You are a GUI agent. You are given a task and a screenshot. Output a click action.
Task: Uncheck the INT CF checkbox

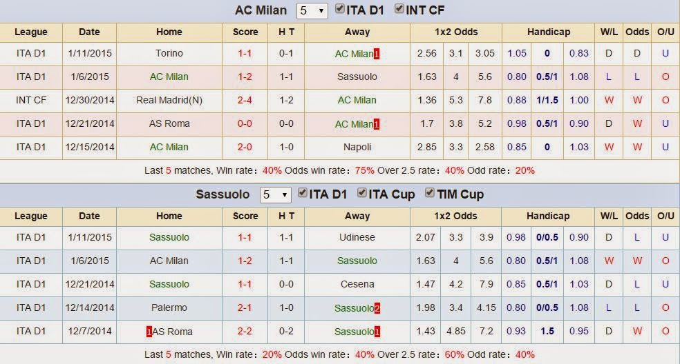[x=399, y=10]
